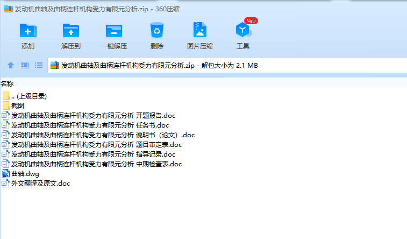Viewport: 407px width, 239px height.
Task: Click the 解压到 (Extract to) icon
Action: 71,30
